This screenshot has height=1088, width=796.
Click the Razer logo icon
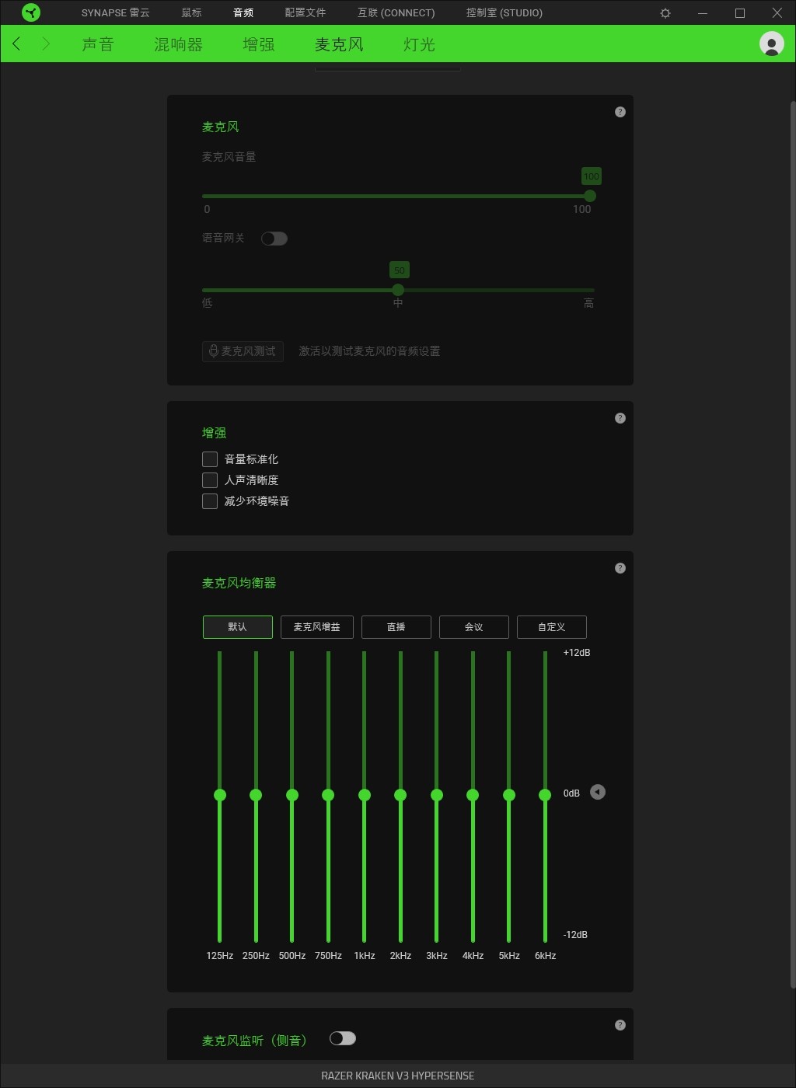point(31,12)
